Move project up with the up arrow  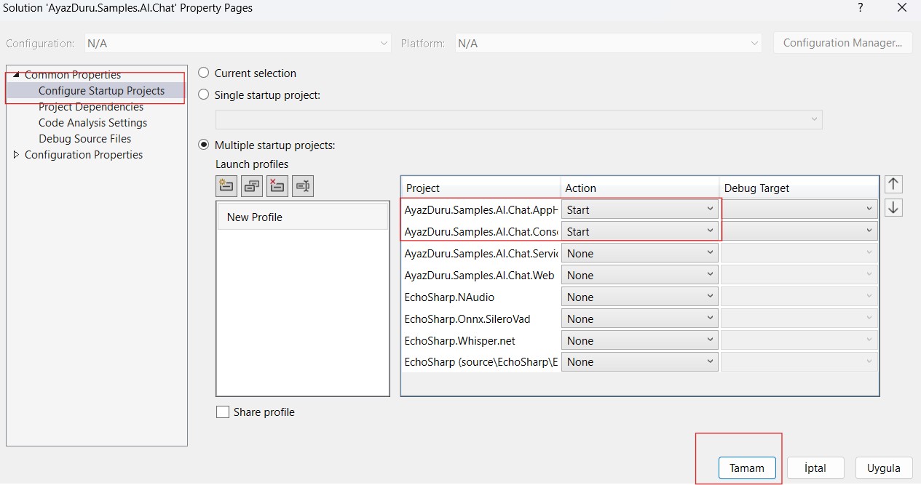click(893, 185)
